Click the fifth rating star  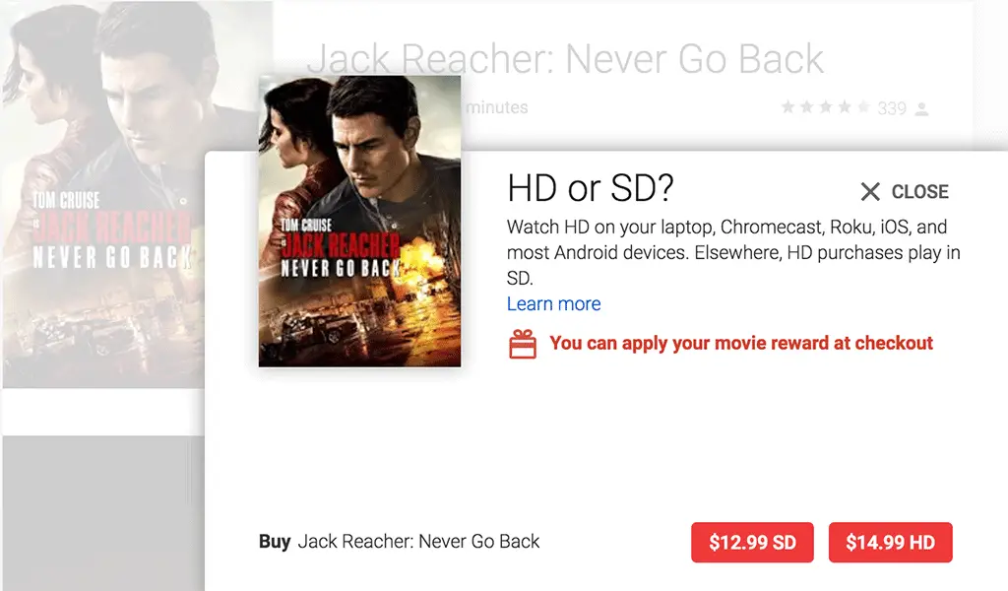[863, 106]
